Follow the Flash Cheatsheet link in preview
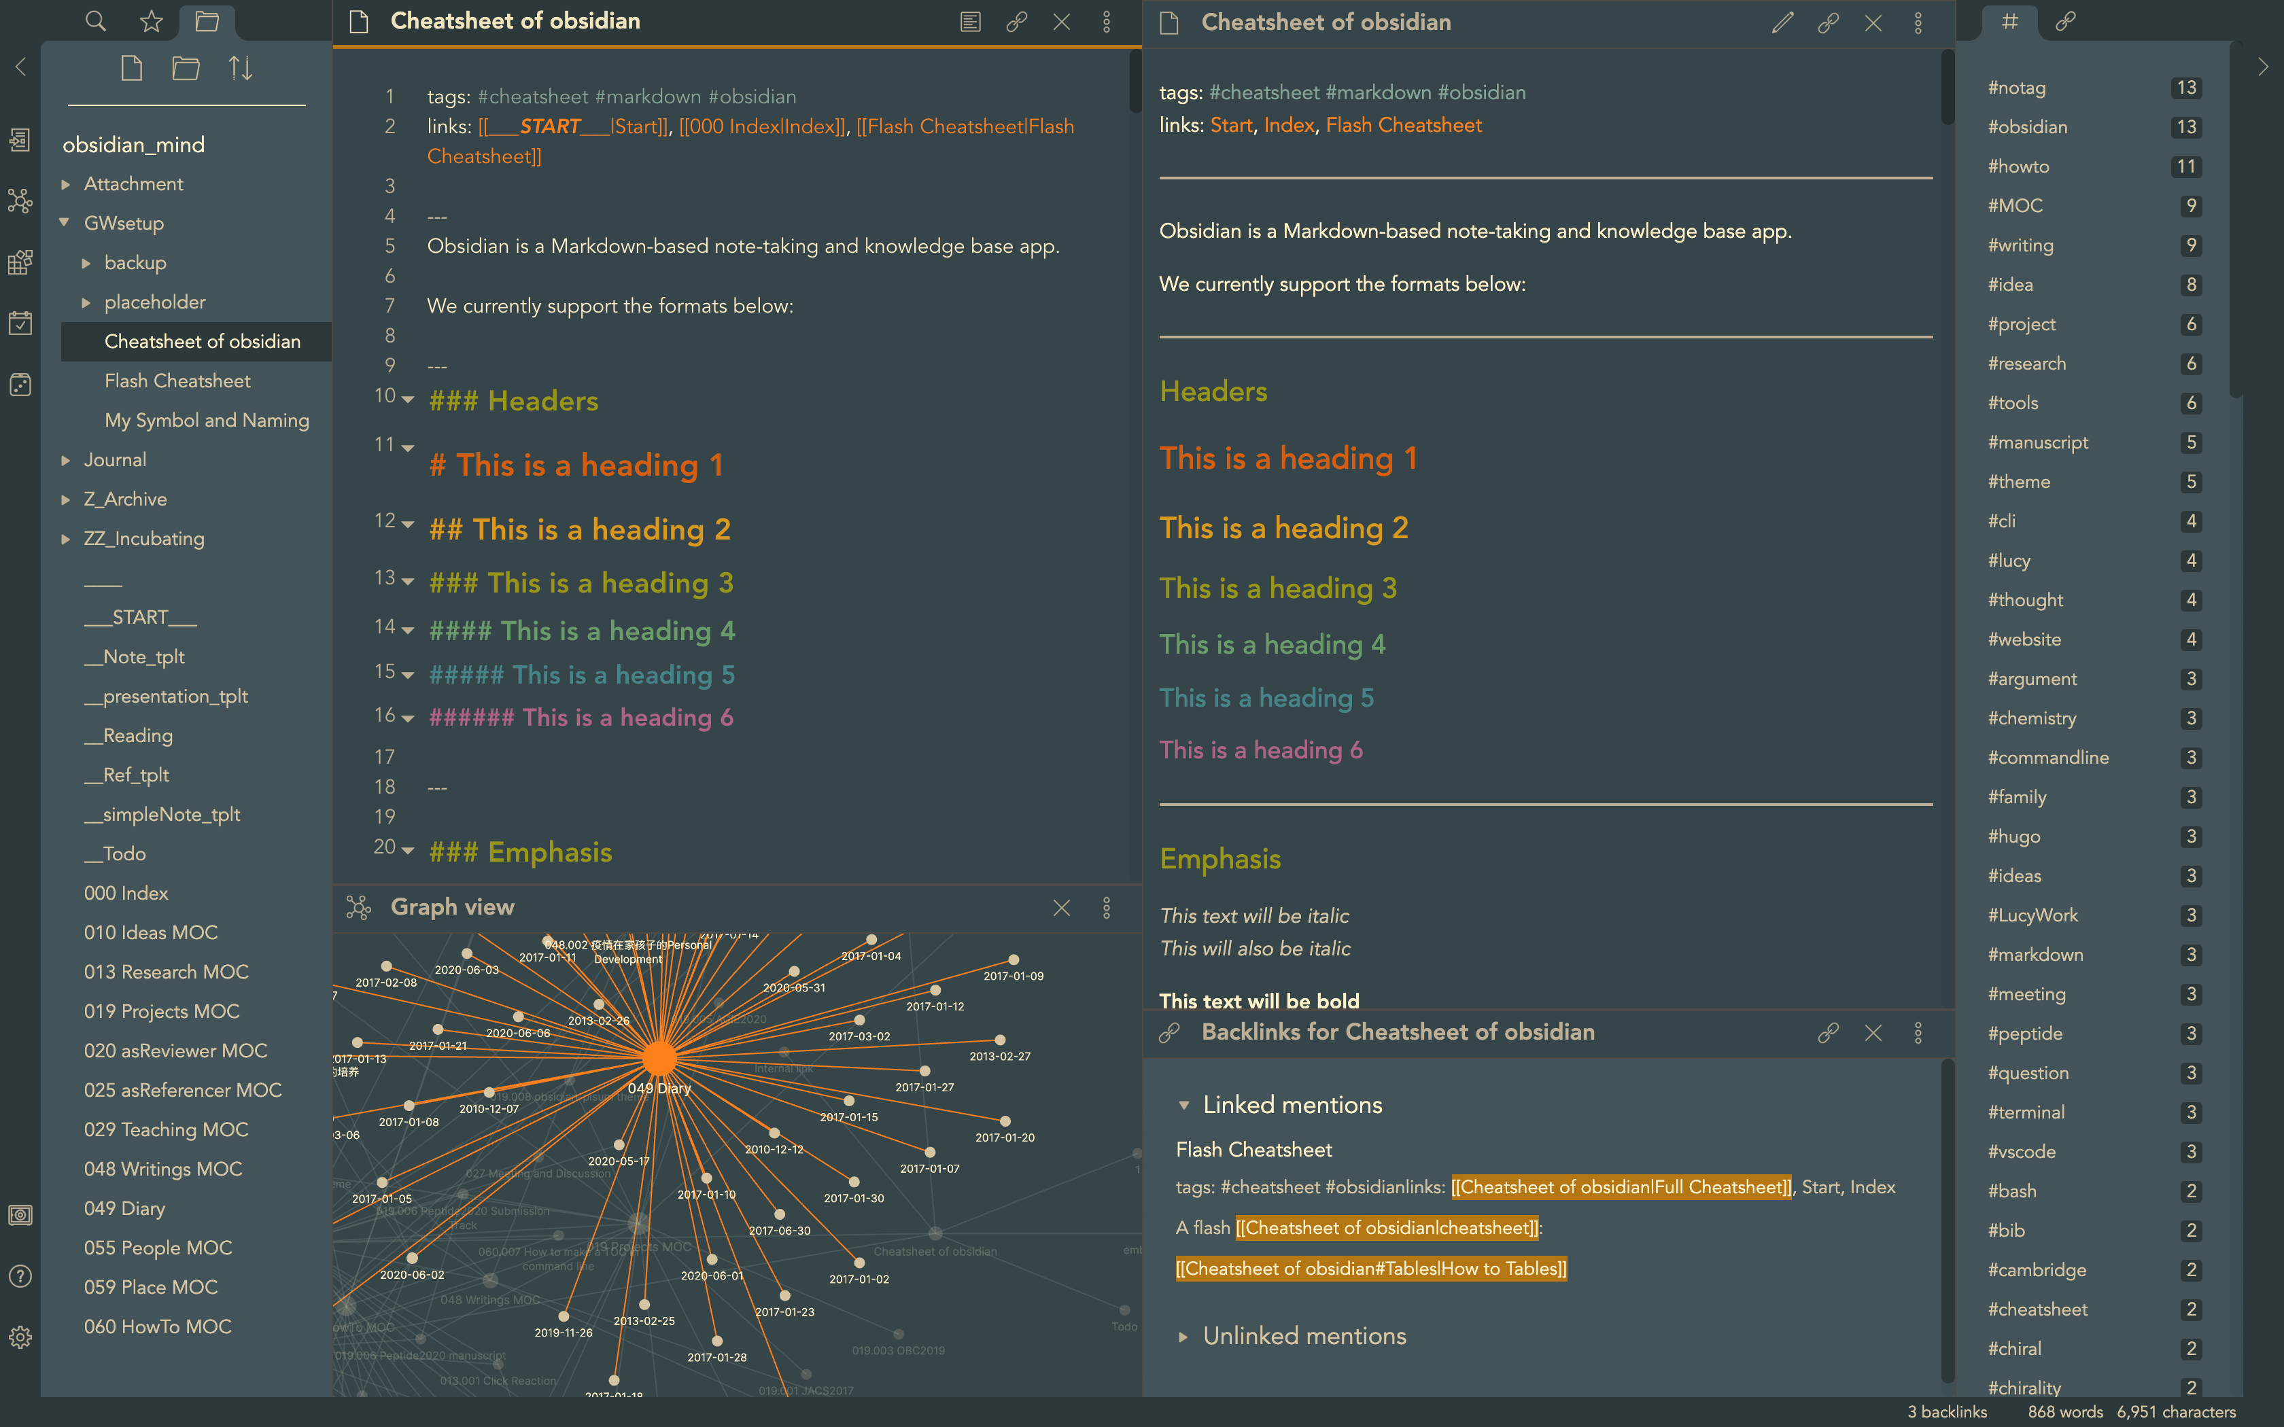2284x1427 pixels. pyautogui.click(x=1404, y=124)
